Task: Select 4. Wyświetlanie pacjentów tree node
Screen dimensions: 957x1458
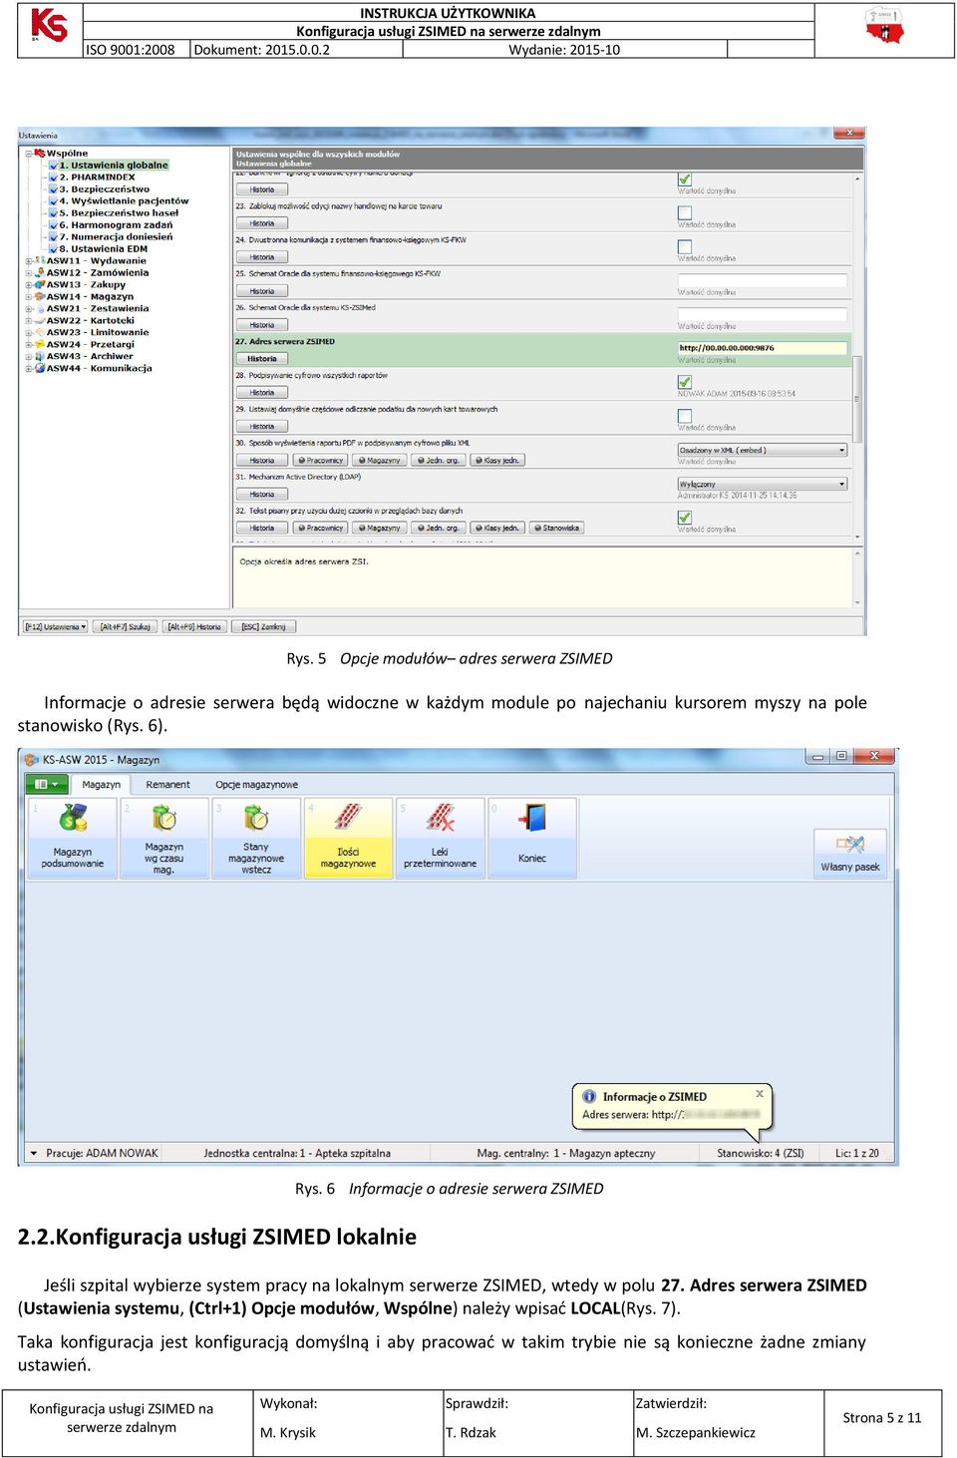Action: [x=124, y=200]
